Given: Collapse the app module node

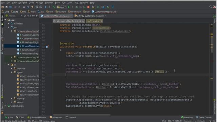Looking at the screenshot, I should [5, 20].
